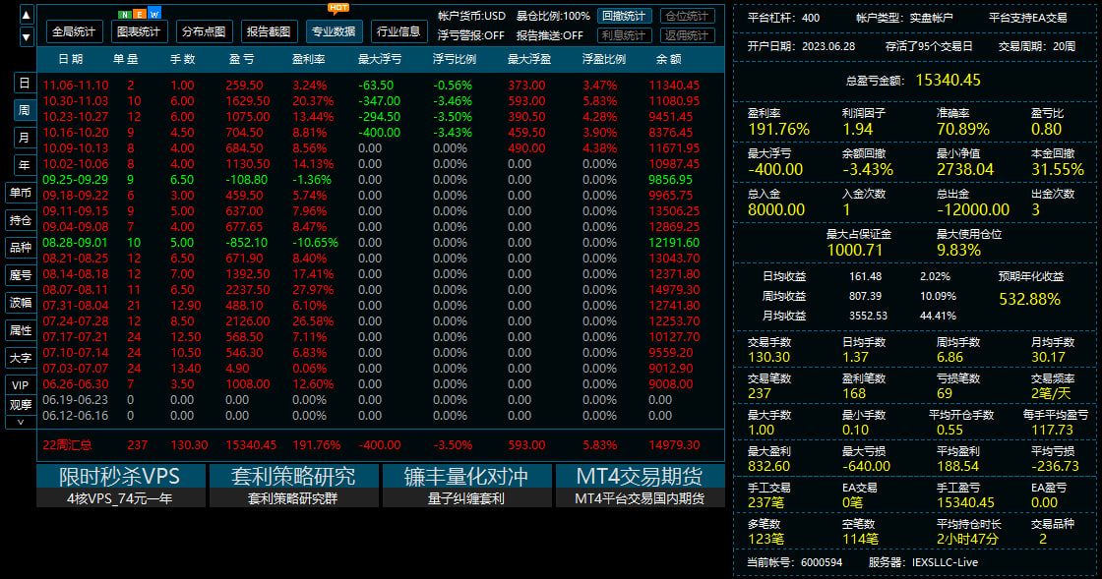Viewport: 1102px width, 579px height.
Task: Click the 服务器 IEXSLLC-Live text
Action: 923,562
